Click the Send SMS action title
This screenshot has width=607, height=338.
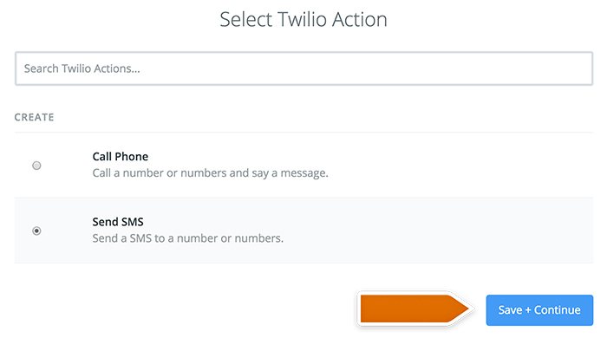click(118, 222)
